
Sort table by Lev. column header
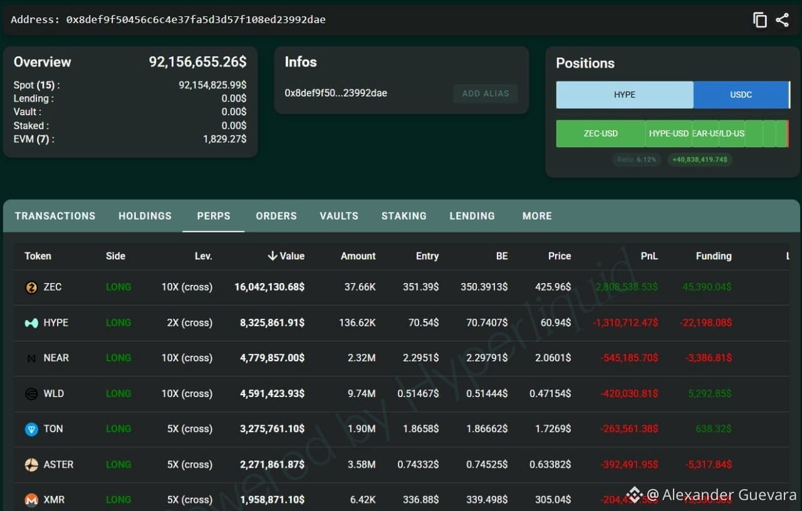click(x=204, y=256)
